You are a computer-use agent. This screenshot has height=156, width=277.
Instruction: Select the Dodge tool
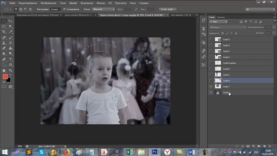pyautogui.click(x=10, y=53)
